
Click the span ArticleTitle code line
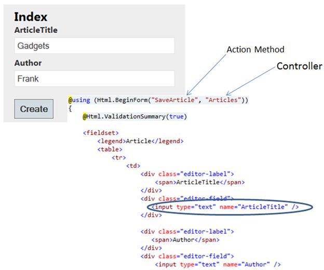point(200,182)
